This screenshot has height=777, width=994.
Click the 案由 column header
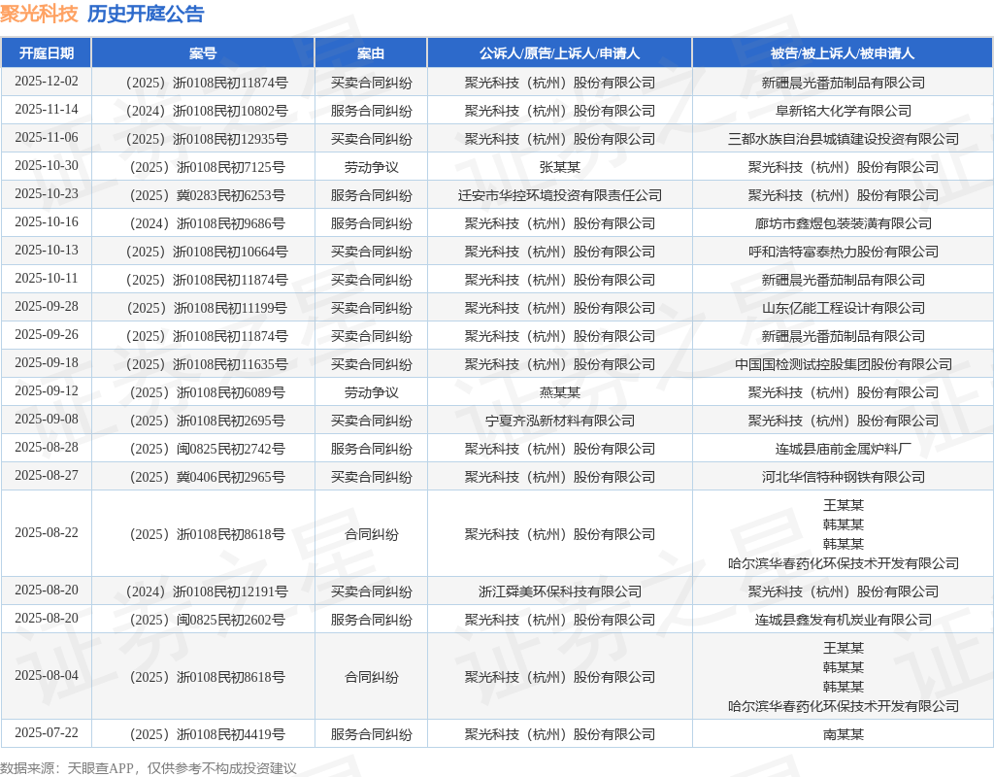[371, 53]
